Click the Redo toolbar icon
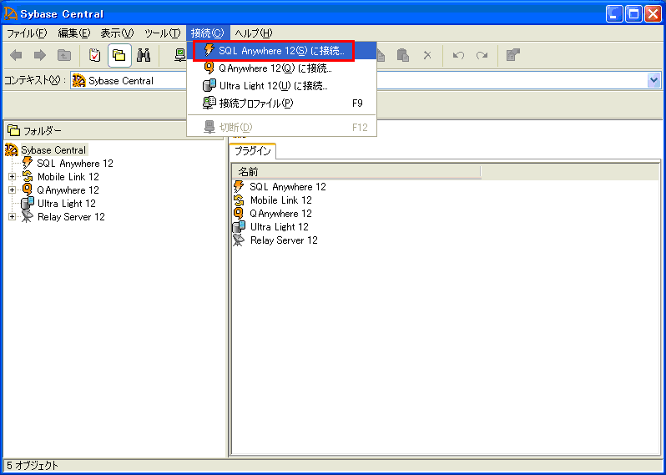666x475 pixels. pos(482,55)
